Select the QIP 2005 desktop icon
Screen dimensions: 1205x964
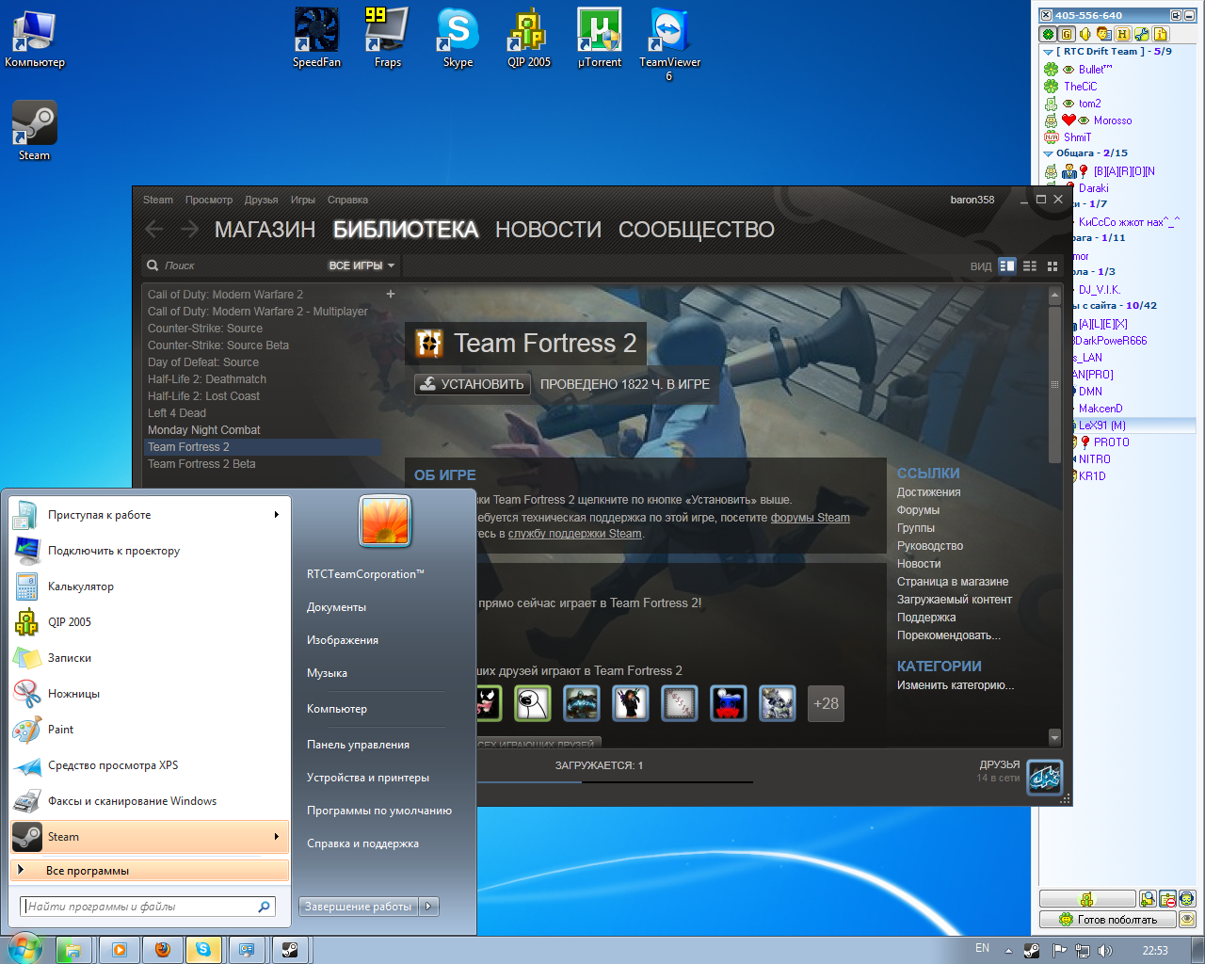tap(528, 38)
